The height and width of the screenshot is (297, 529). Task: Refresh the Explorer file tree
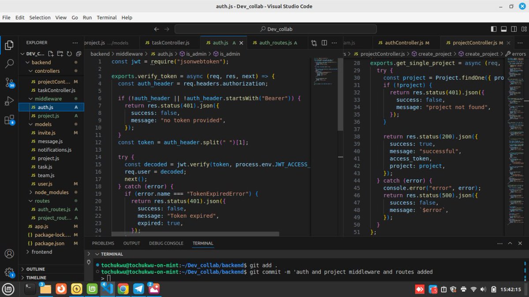69,54
